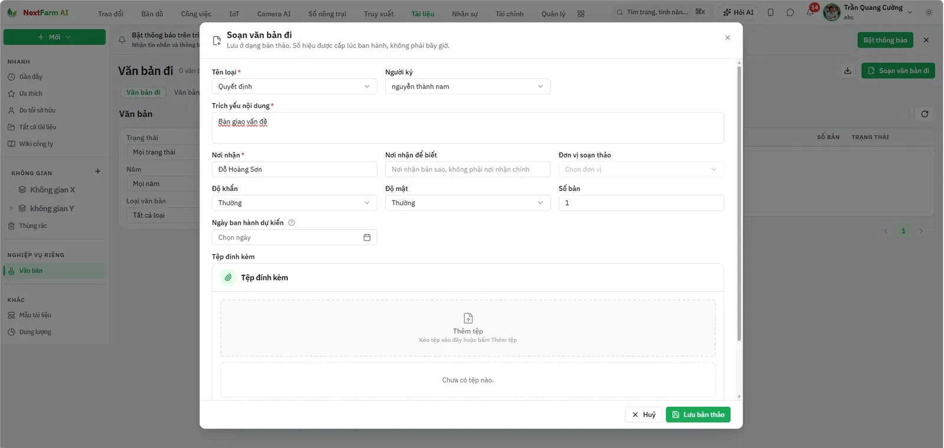Click the Nơi nhận để biết input field

point(468,169)
